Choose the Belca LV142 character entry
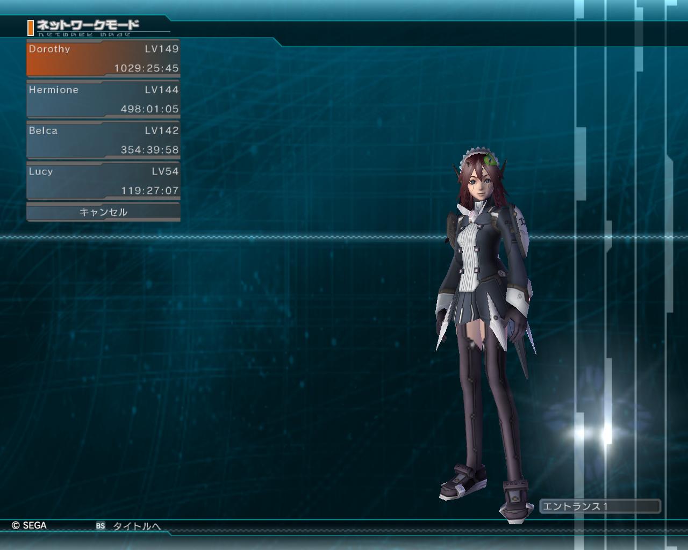 tap(103, 140)
